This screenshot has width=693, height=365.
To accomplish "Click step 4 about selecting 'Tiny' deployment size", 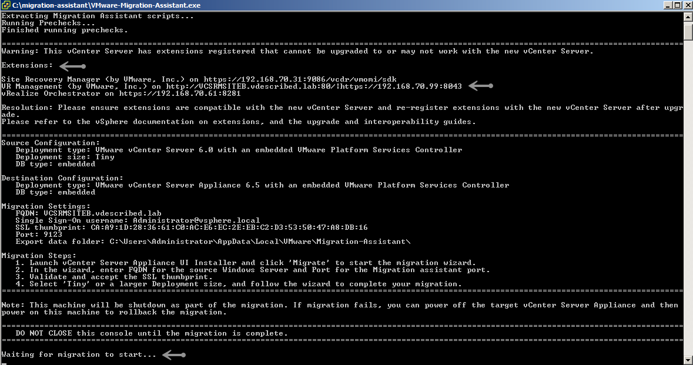I will (x=239, y=284).
